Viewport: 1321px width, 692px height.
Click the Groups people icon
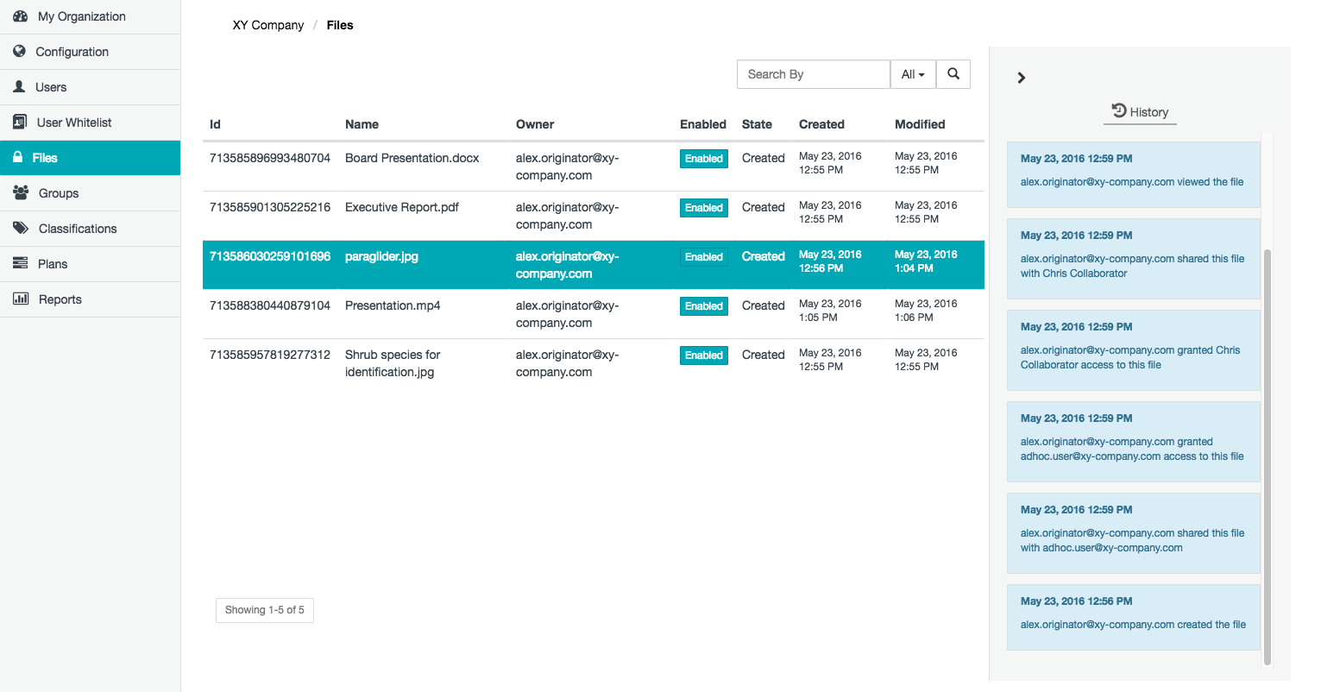pyautogui.click(x=21, y=193)
